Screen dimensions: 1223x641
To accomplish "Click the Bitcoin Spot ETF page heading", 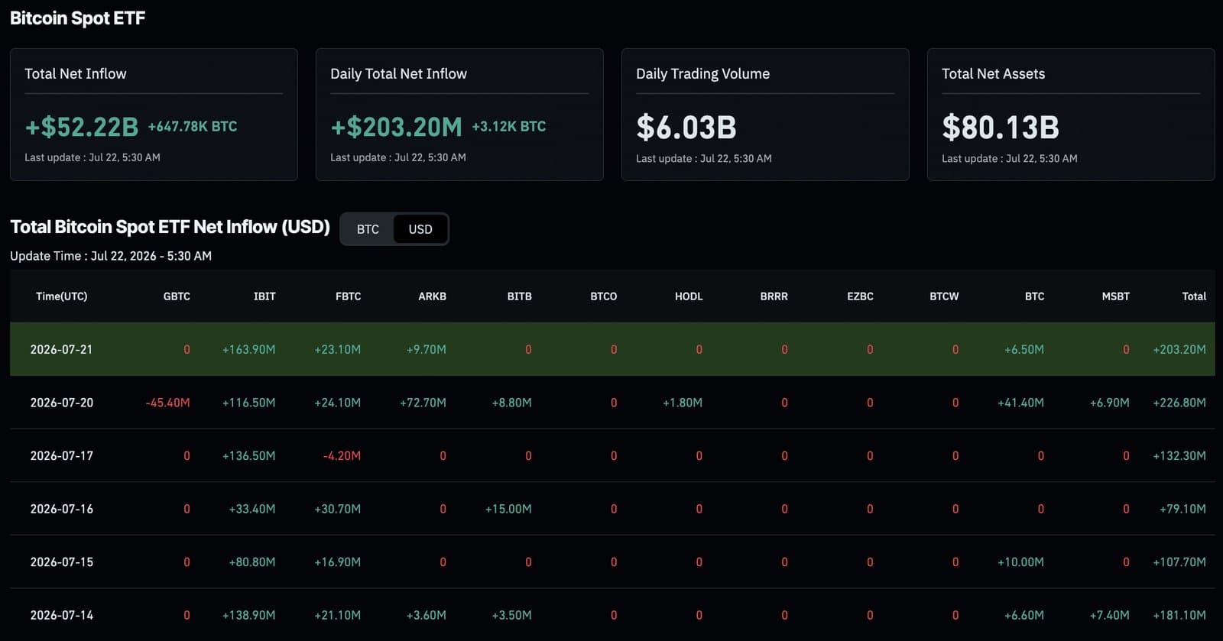I will pyautogui.click(x=78, y=18).
